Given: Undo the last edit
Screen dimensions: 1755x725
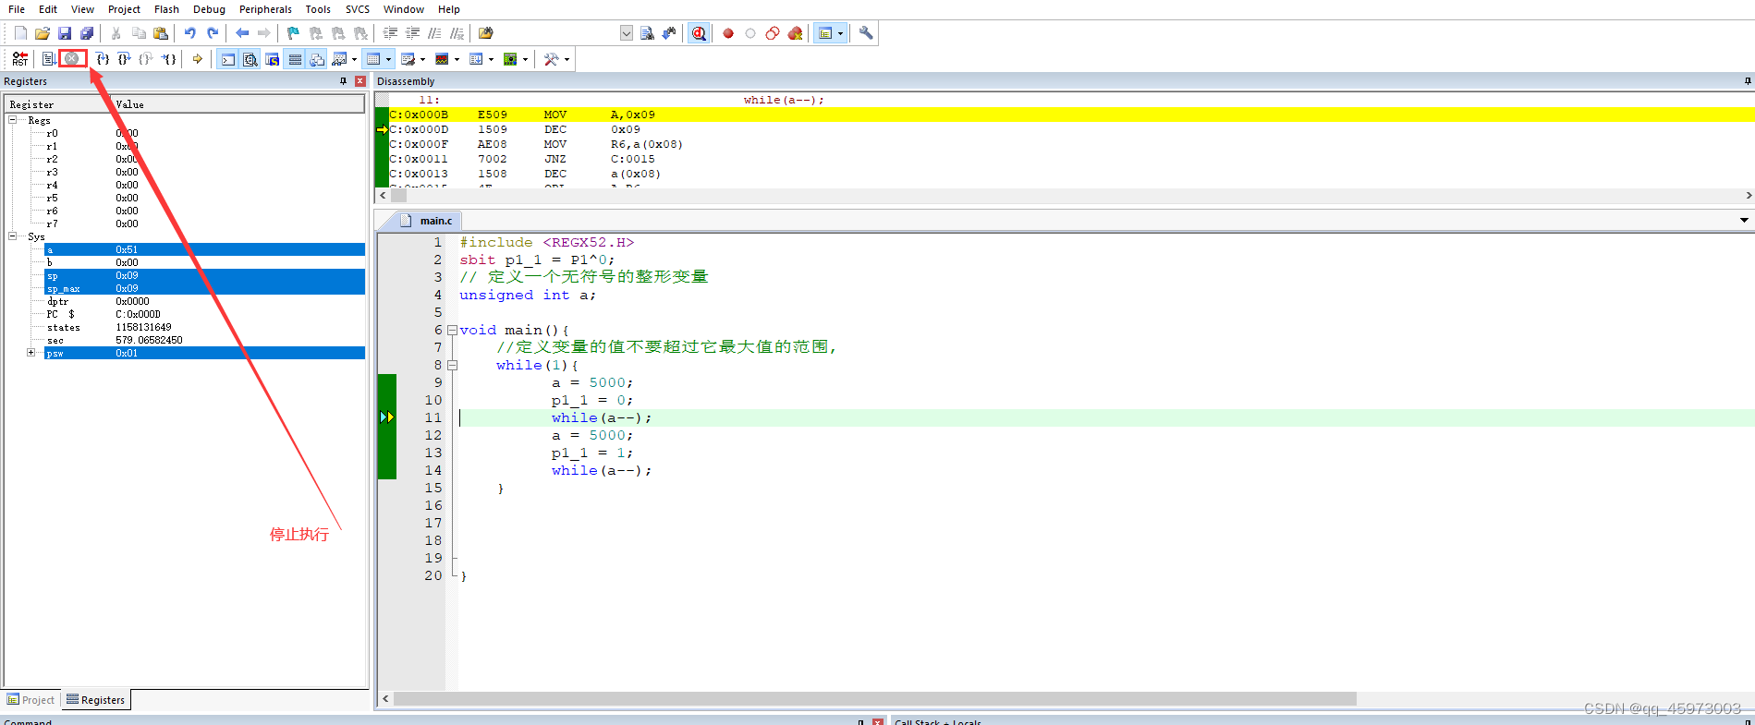Looking at the screenshot, I should pyautogui.click(x=189, y=33).
